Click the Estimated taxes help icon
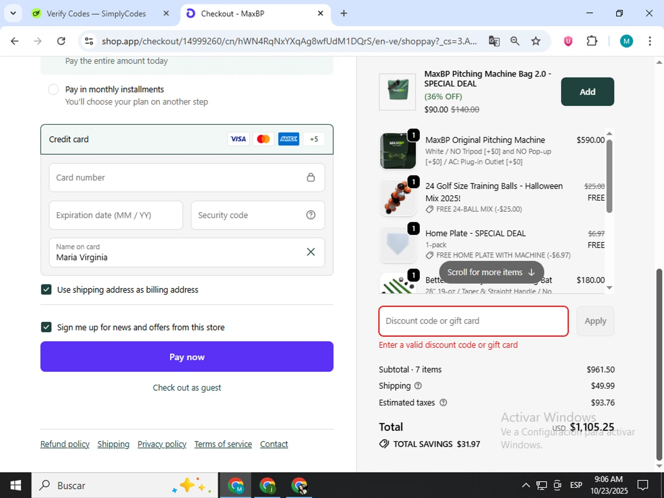Image resolution: width=664 pixels, height=498 pixels. tap(443, 402)
